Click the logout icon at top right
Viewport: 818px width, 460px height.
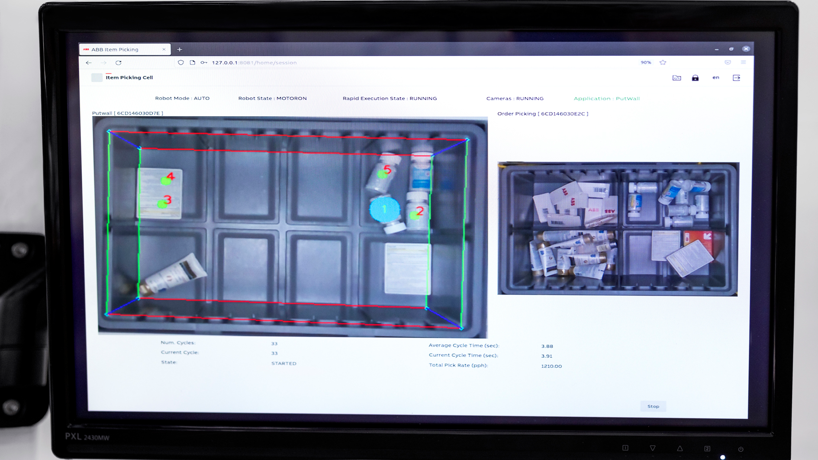click(x=737, y=78)
